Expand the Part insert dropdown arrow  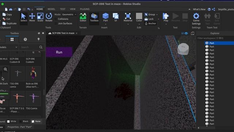pos(106,24)
